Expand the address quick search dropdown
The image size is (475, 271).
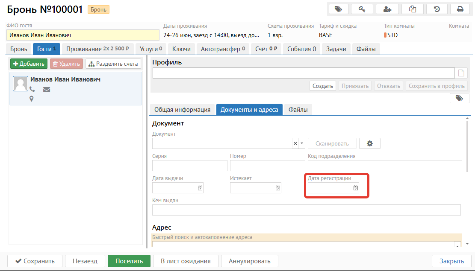458,245
